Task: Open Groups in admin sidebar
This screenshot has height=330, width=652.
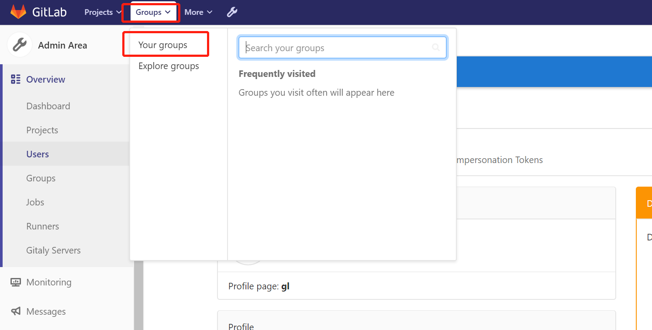Action: [41, 178]
